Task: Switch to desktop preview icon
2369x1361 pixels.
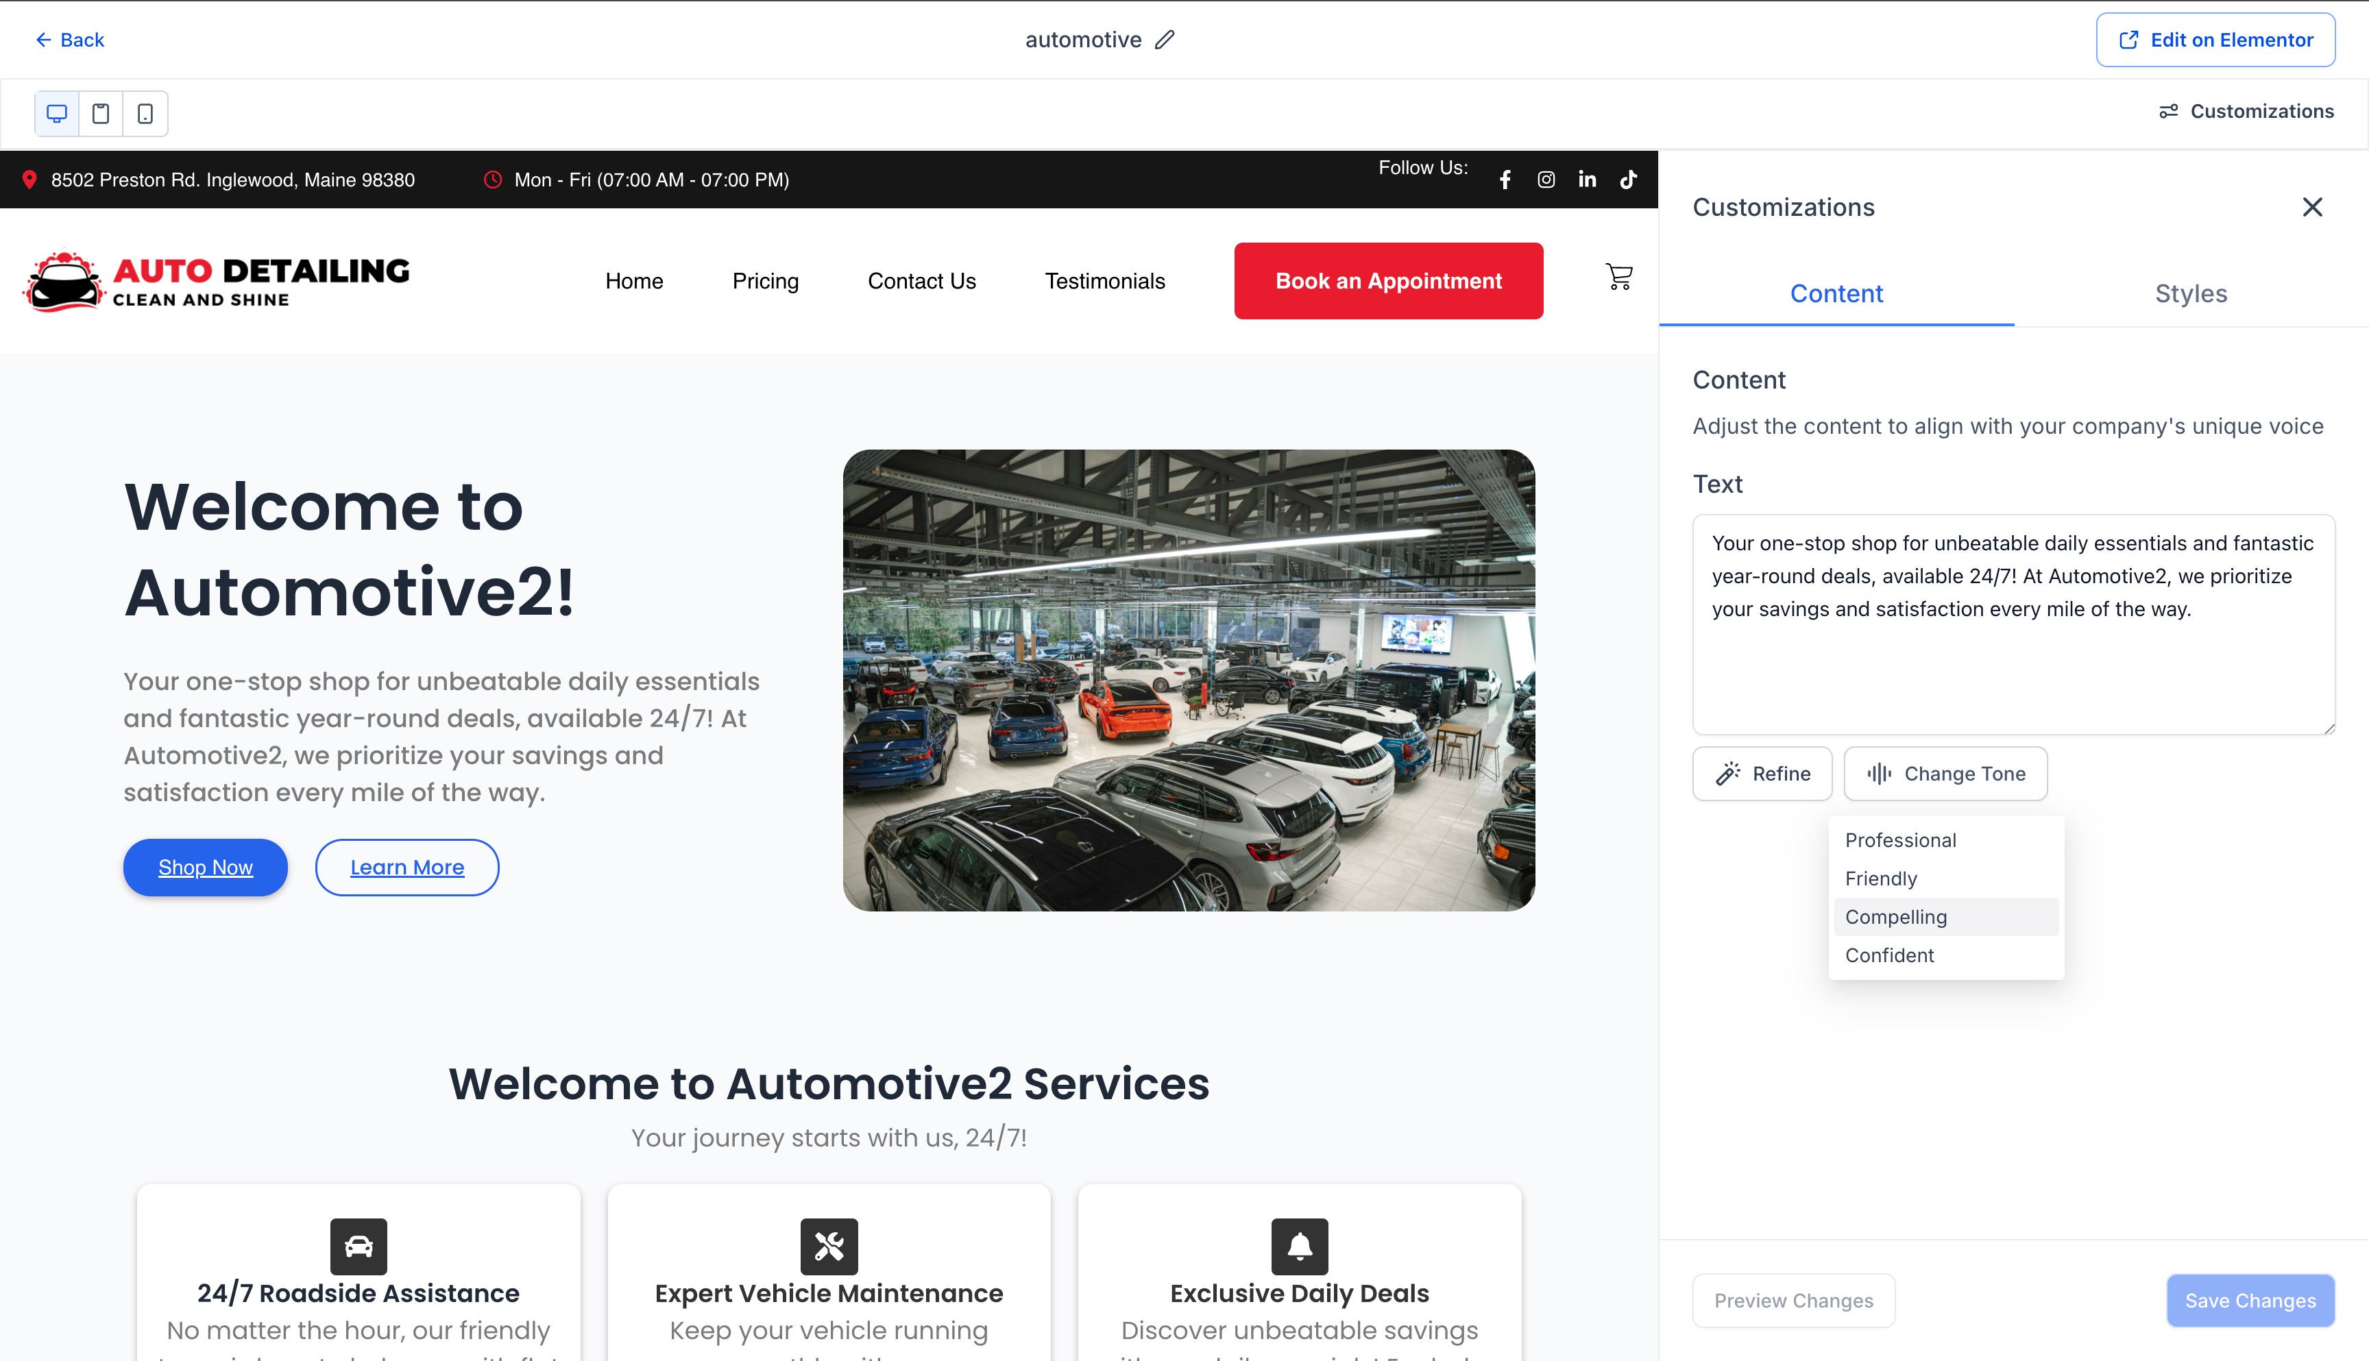Action: coord(57,113)
